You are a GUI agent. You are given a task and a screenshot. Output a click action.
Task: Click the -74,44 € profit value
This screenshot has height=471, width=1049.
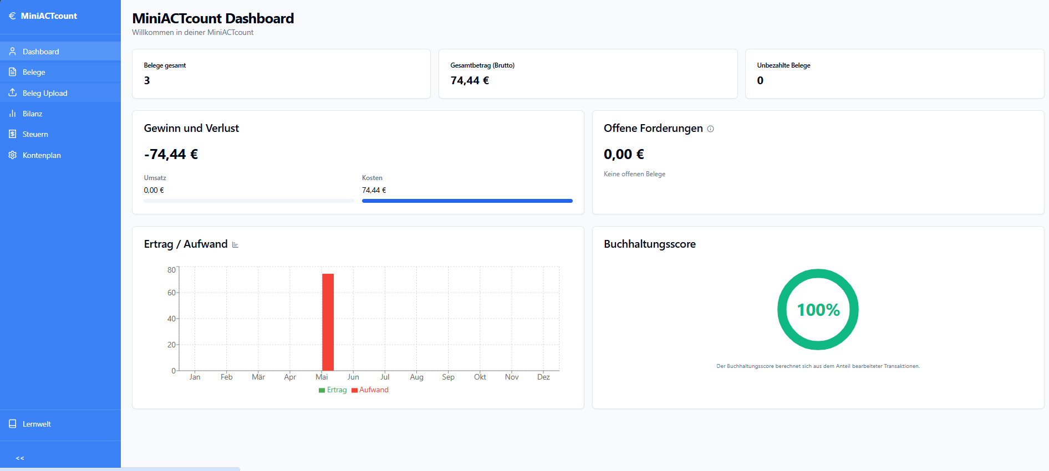tap(171, 154)
